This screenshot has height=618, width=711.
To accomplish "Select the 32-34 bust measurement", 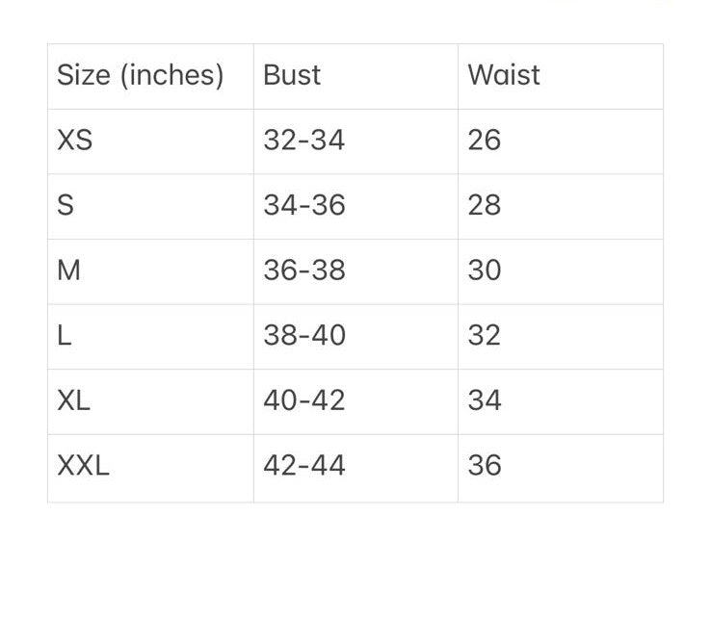I will coord(303,141).
